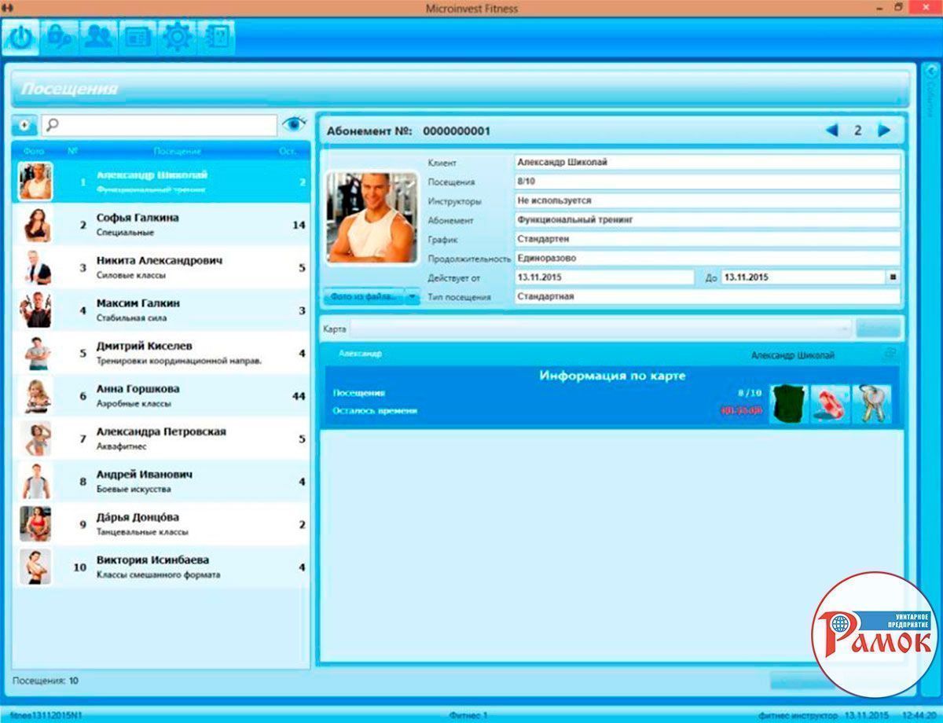Click the 'Тип посещения' field 'Стандартная'
This screenshot has width=943, height=723.
707,296
